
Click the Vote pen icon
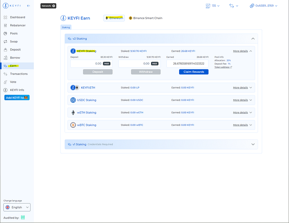tap(5, 82)
